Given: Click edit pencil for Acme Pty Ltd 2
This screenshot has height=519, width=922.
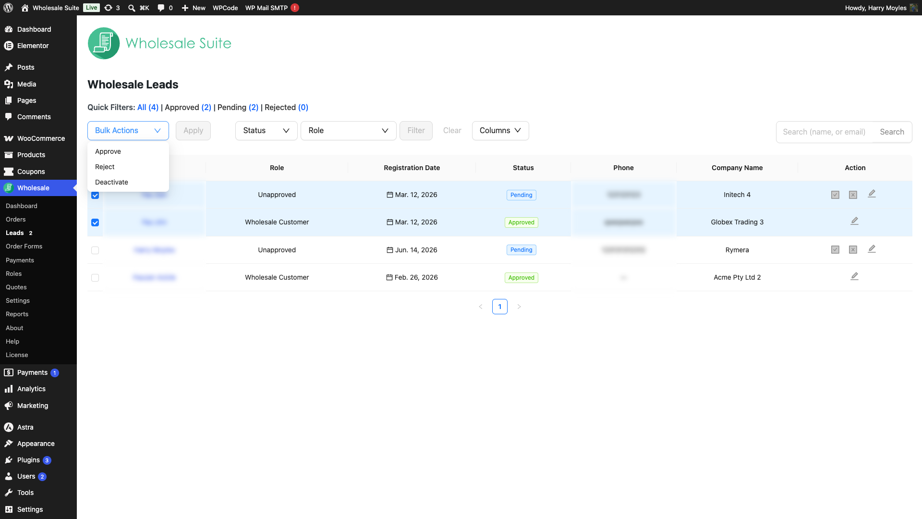Looking at the screenshot, I should [x=854, y=276].
